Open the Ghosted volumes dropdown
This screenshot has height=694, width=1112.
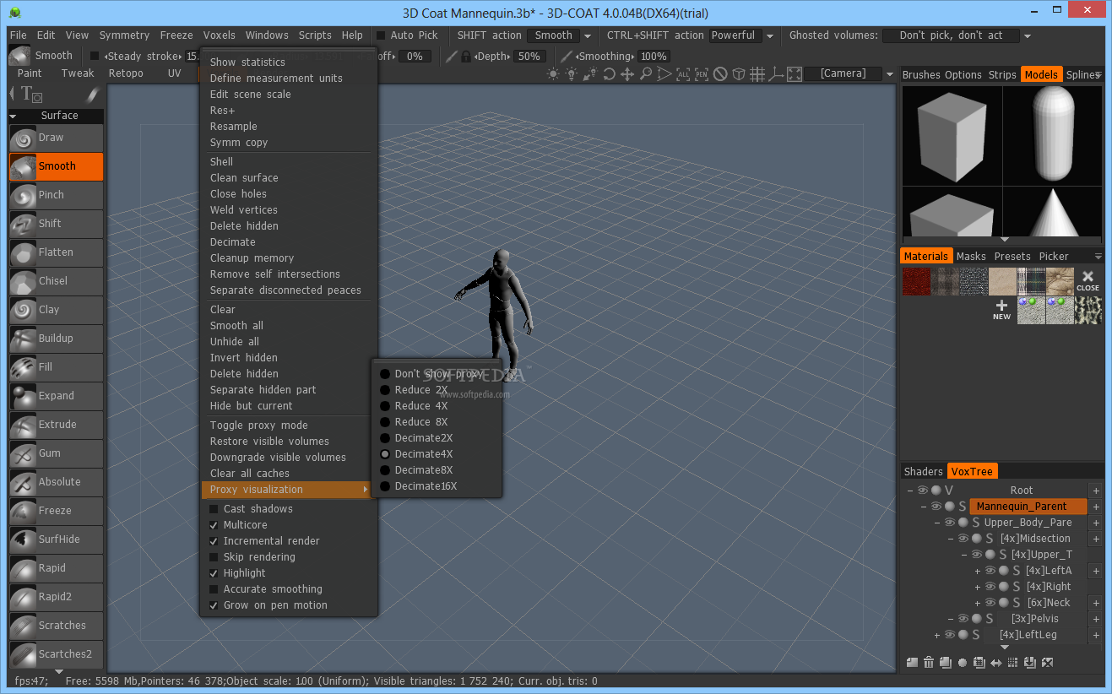(1028, 36)
